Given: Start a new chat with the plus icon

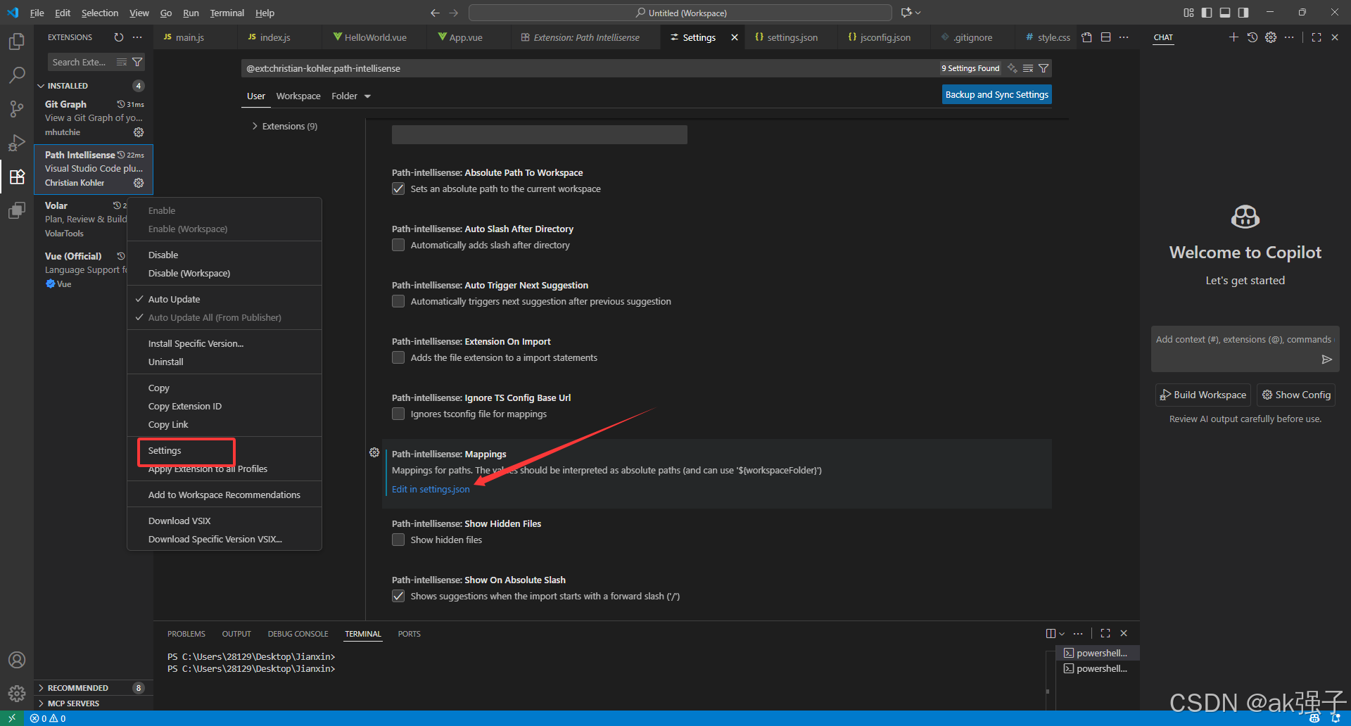Looking at the screenshot, I should [1233, 37].
